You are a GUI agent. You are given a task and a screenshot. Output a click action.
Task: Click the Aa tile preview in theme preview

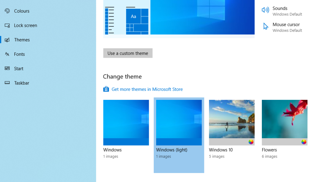pyautogui.click(x=133, y=16)
